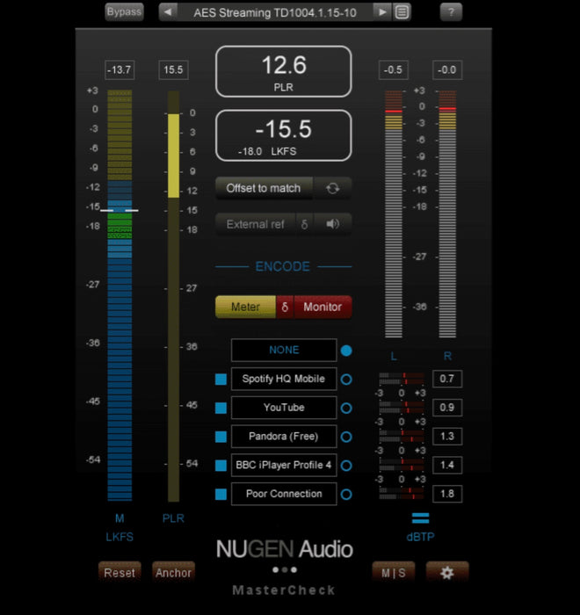Viewport: 580px width, 615px height.
Task: Click the left channel true peak meter
Action: click(394, 214)
